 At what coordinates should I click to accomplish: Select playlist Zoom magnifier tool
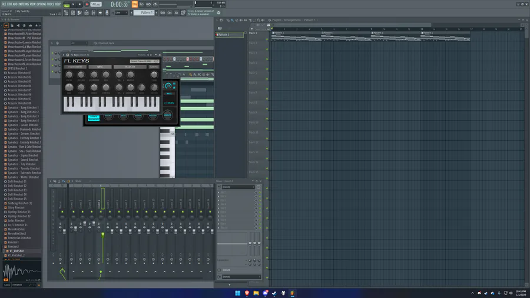tap(259, 20)
